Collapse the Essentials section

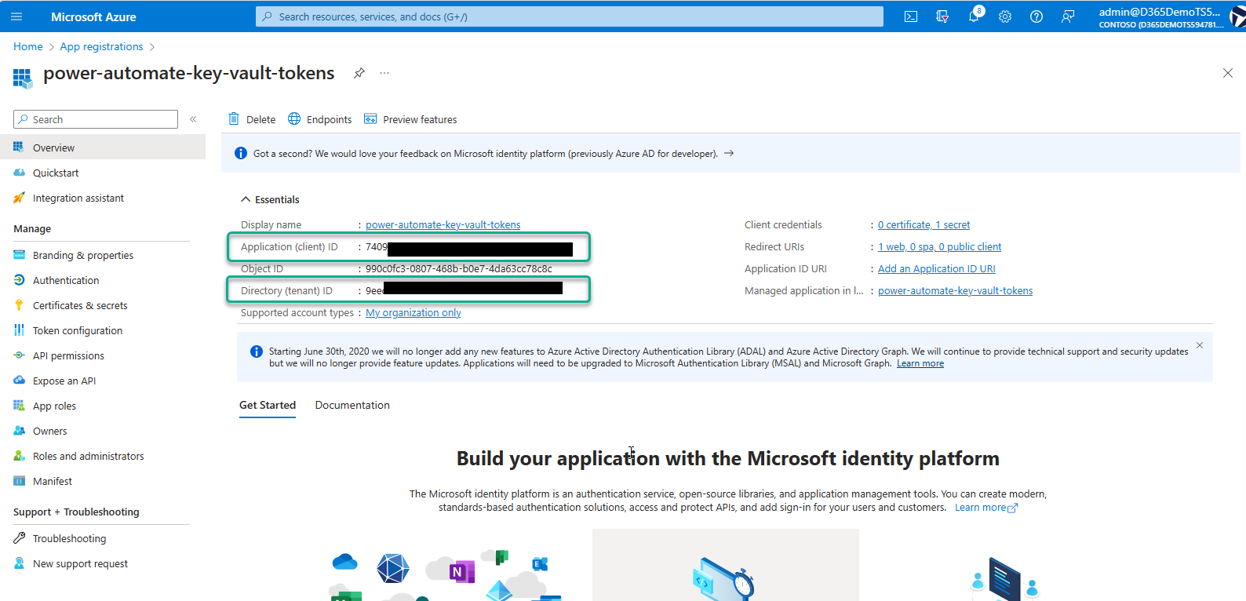tap(246, 199)
